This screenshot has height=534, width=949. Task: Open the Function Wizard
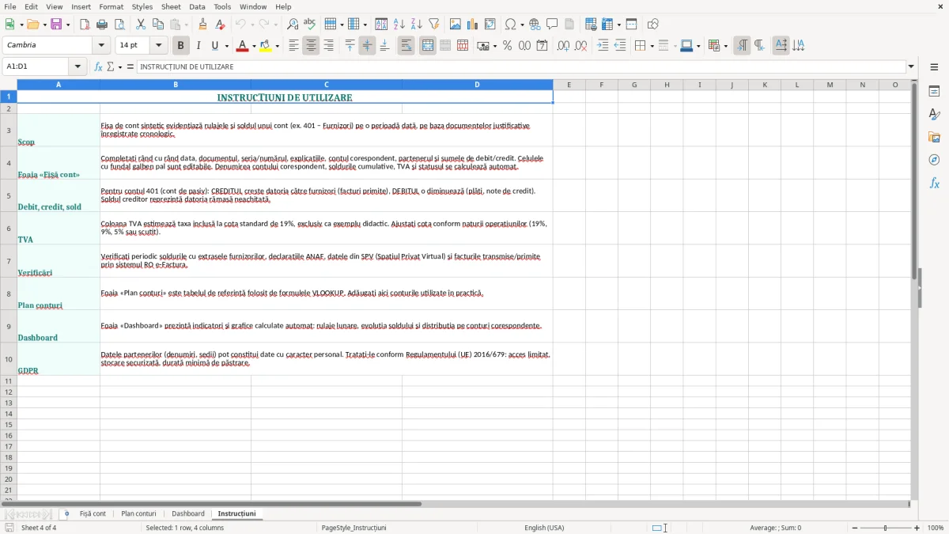pyautogui.click(x=99, y=67)
